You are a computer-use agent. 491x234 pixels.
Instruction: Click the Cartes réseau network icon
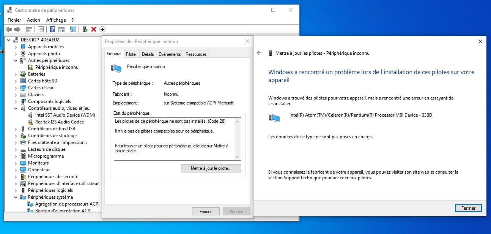(23, 88)
